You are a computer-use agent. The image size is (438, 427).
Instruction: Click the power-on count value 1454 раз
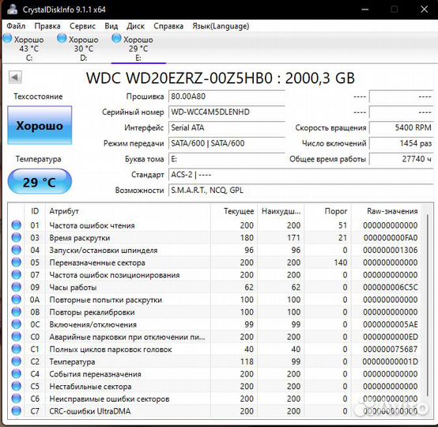(402, 143)
